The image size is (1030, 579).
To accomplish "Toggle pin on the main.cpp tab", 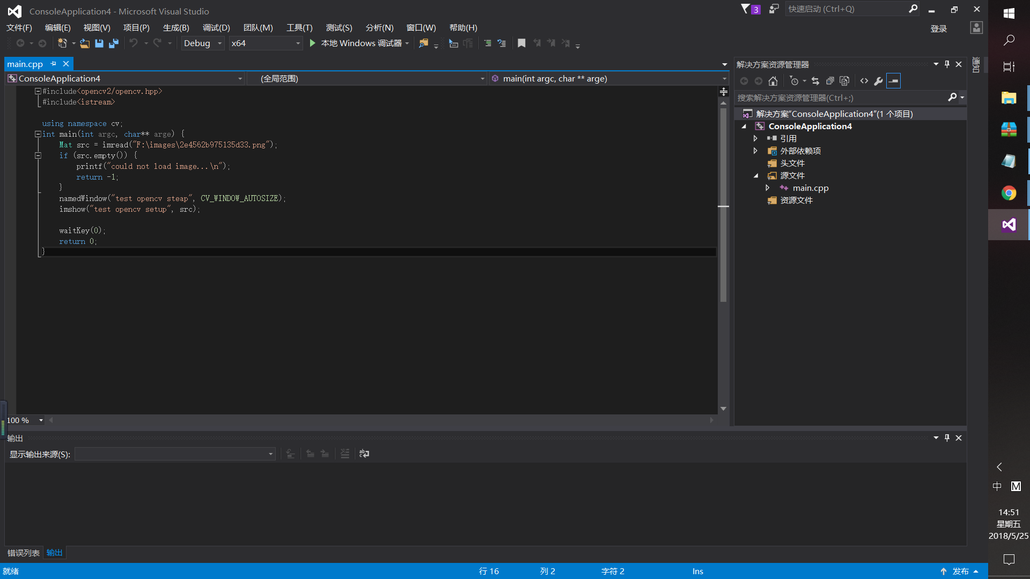I will pos(53,64).
